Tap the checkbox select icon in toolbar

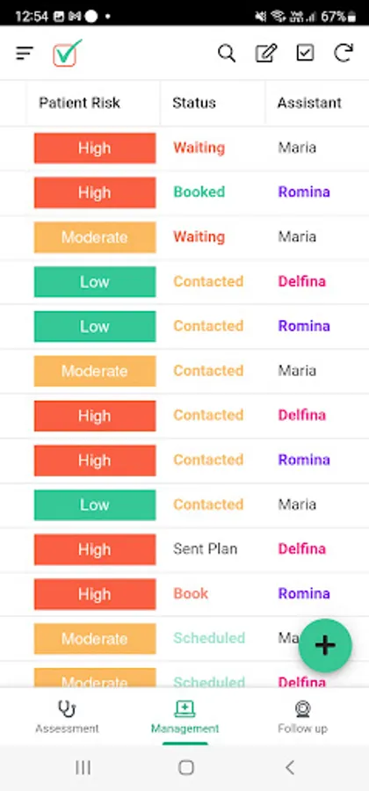point(305,53)
